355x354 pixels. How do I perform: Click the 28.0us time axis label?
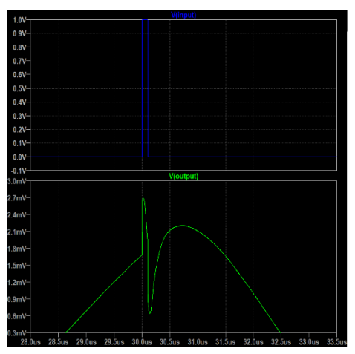coord(30,342)
